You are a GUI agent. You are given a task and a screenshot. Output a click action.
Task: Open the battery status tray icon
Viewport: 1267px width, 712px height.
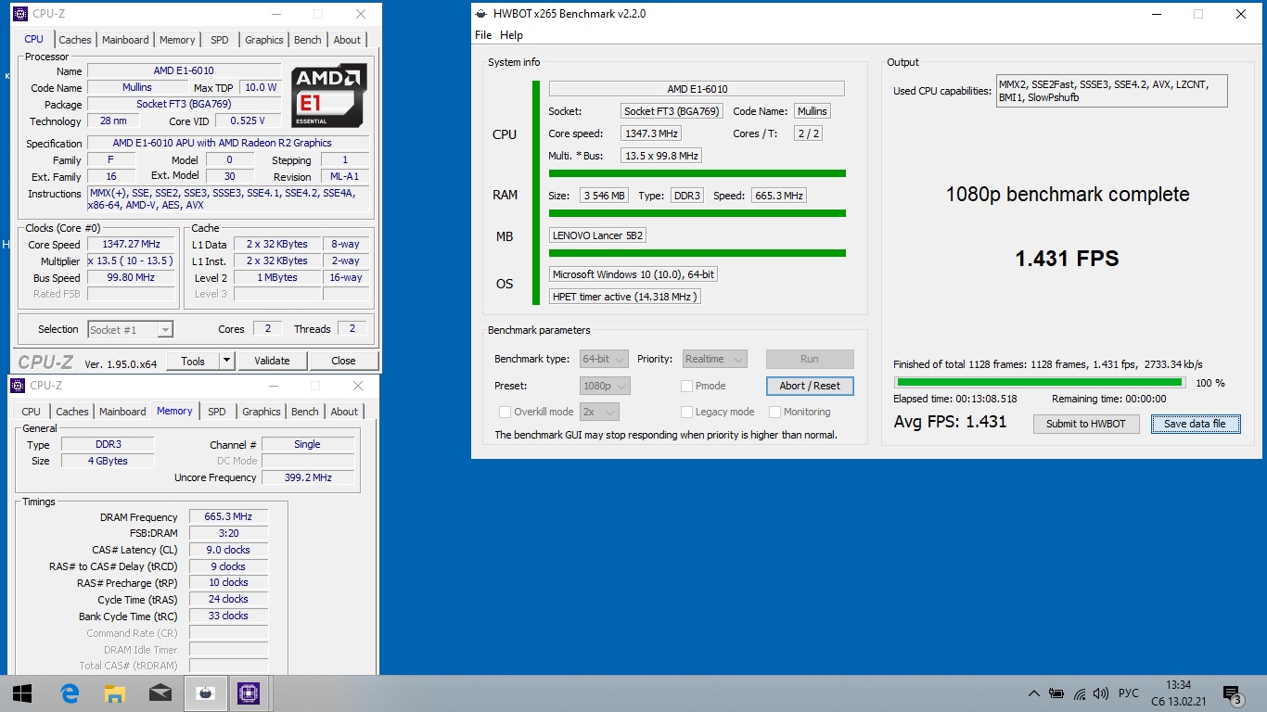pyautogui.click(x=1056, y=693)
